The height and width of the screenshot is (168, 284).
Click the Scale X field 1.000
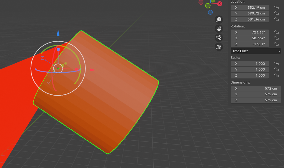tap(249, 64)
